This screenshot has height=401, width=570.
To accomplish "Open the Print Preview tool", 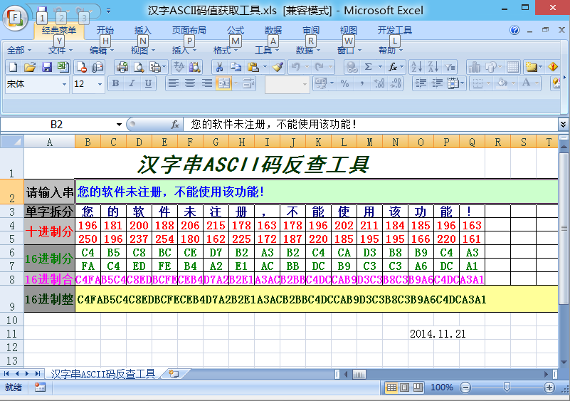I will pos(138,67).
